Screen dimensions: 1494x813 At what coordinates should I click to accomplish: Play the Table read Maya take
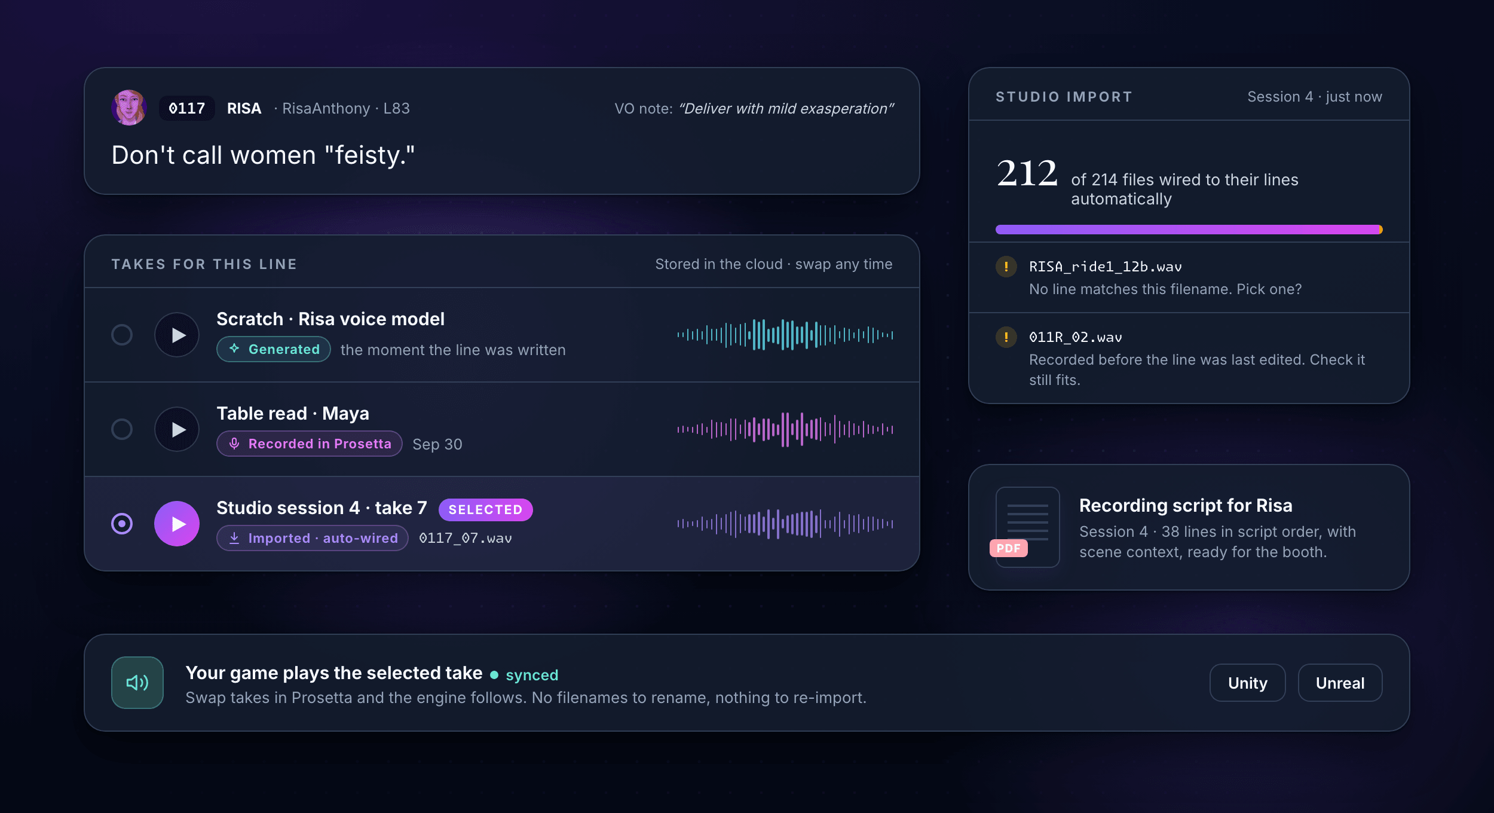(177, 429)
